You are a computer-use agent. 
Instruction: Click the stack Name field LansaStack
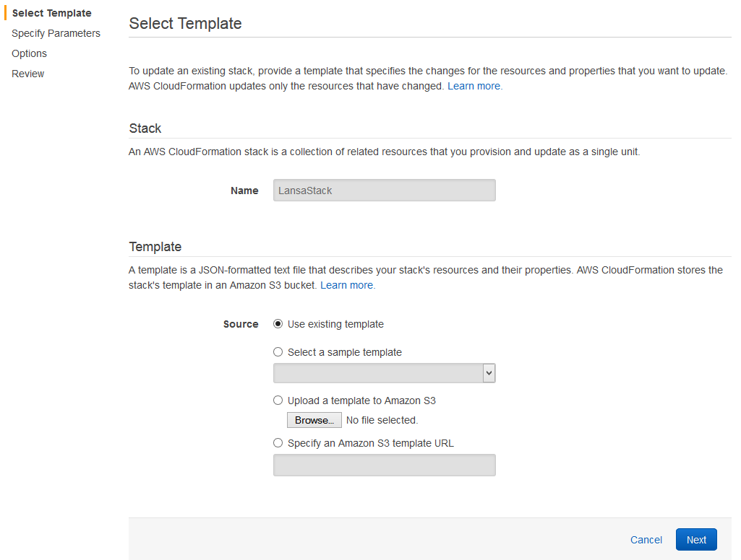[x=384, y=190]
